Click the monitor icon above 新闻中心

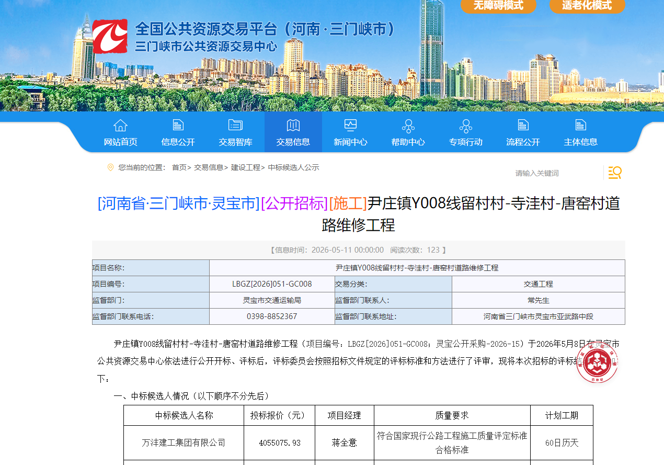350,125
